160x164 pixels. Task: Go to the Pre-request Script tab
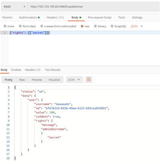[100, 18]
